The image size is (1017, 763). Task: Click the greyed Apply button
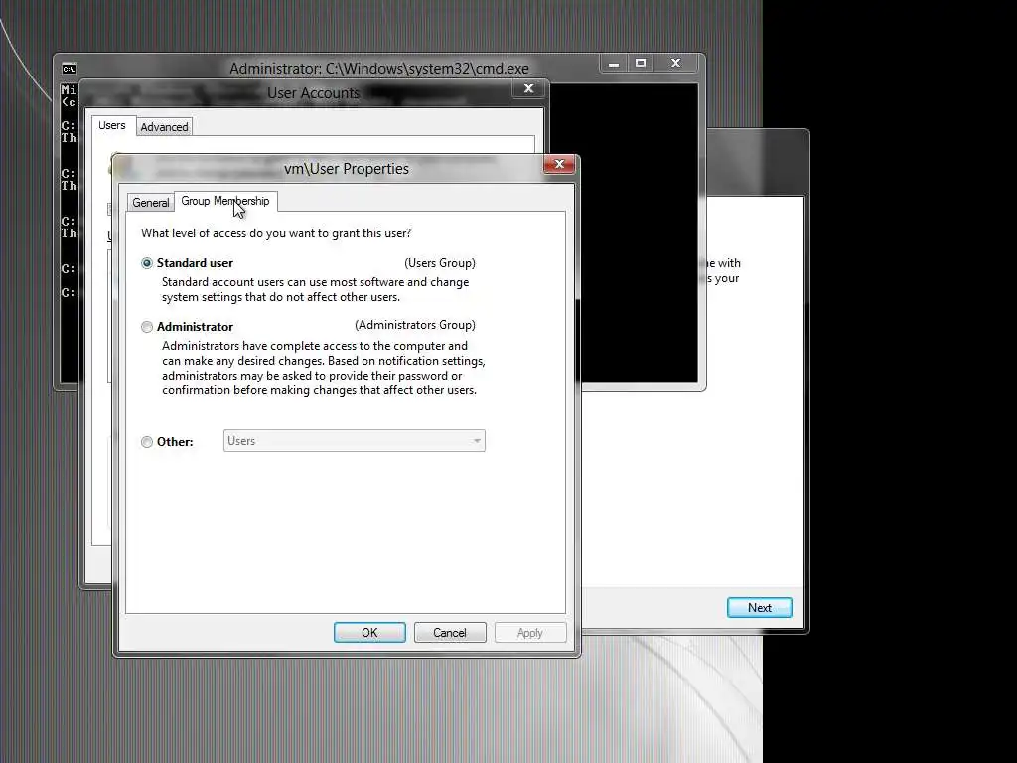(x=530, y=633)
